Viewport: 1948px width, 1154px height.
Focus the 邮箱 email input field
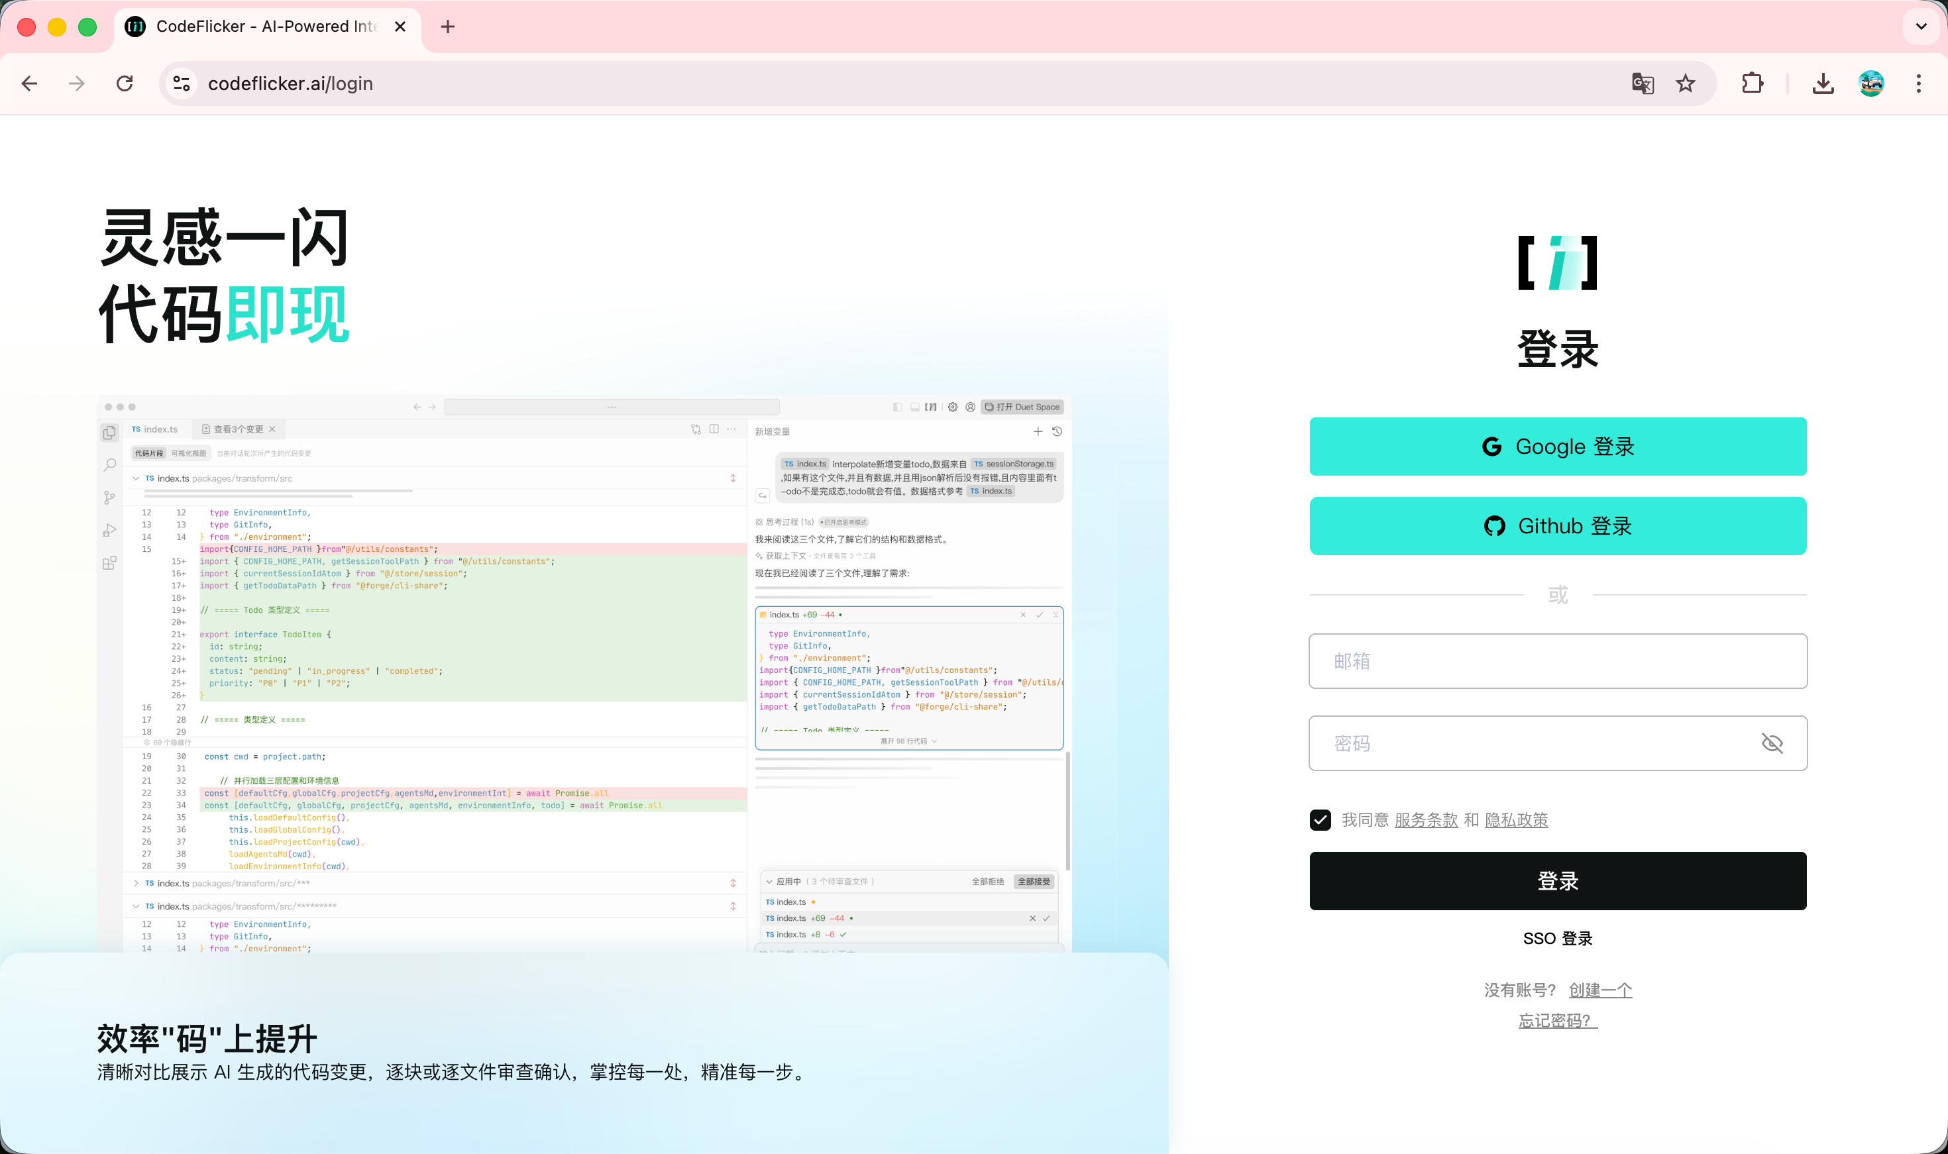(1558, 661)
